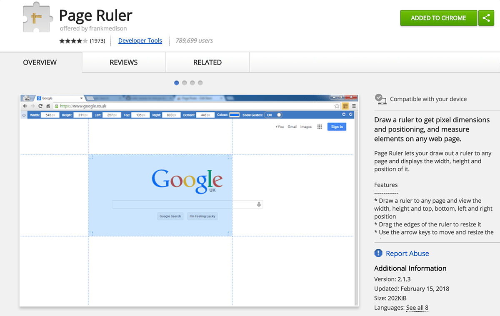Click the microphone icon in Google search box
The height and width of the screenshot is (316, 500).
tap(259, 204)
